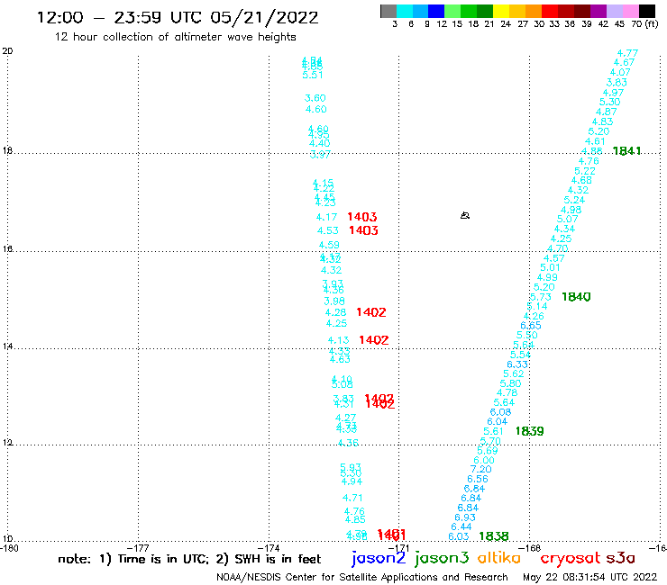Click the island outline marker on the map
The height and width of the screenshot is (585, 667).
click(465, 215)
